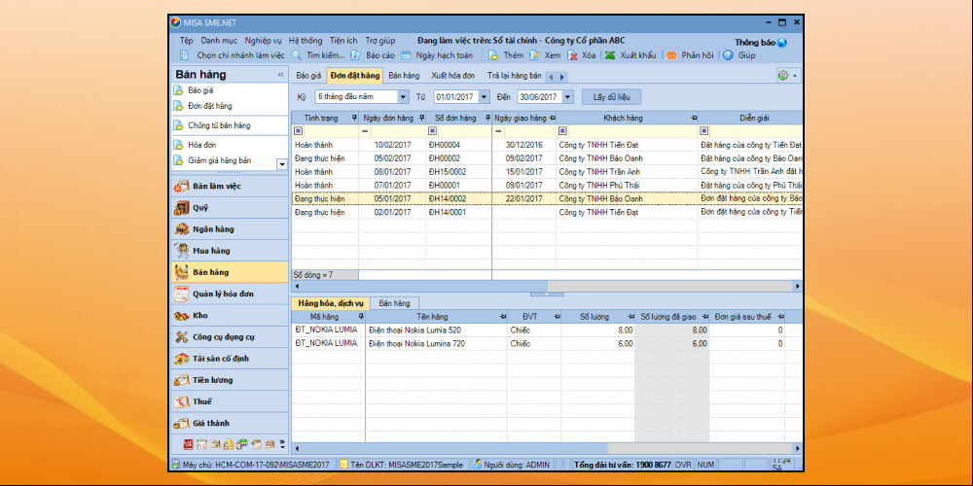This screenshot has width=973, height=486.
Task: Click the Báo giá icon in the sidebar list
Action: pyautogui.click(x=179, y=89)
